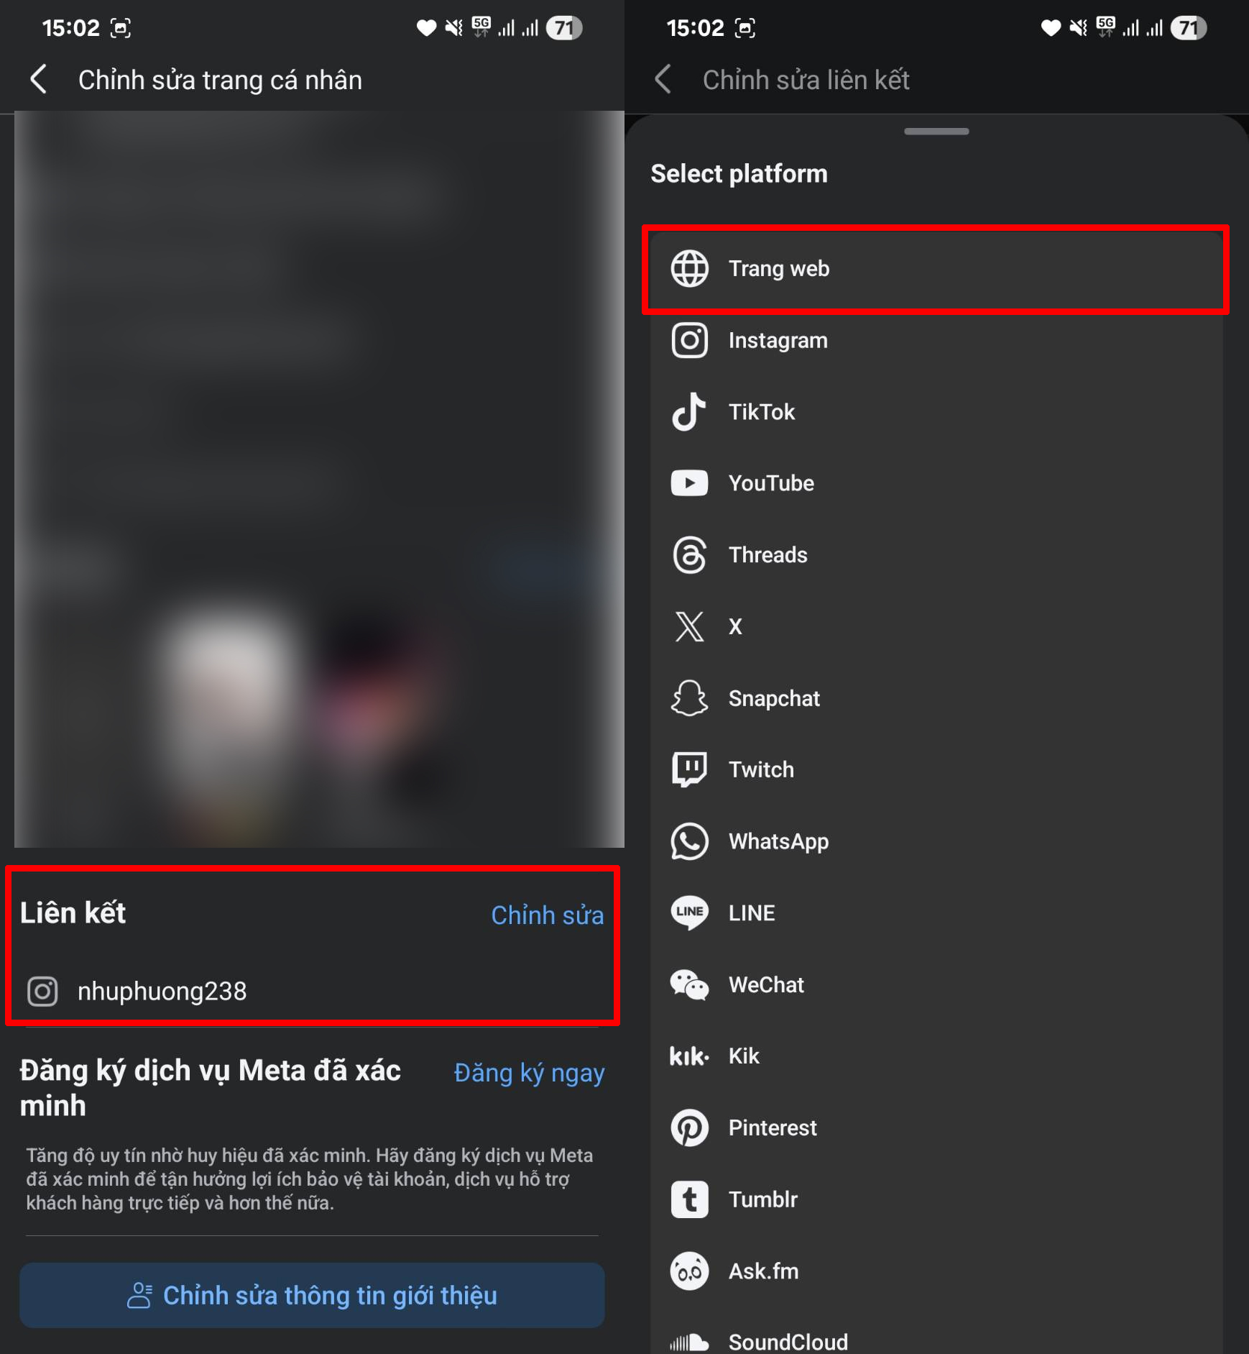Image resolution: width=1249 pixels, height=1354 pixels.
Task: Go back from Chỉnh sửa liên kết
Action: tap(664, 79)
